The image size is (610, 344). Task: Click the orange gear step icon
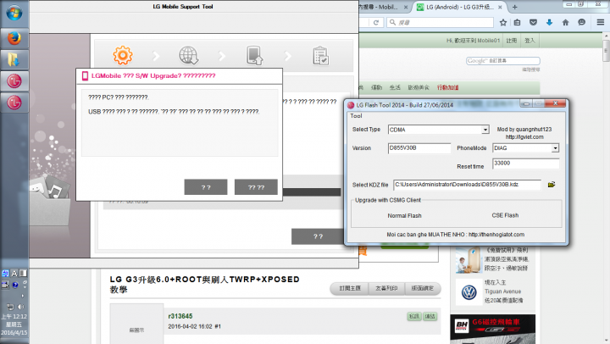pos(123,55)
